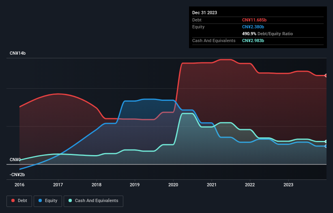
Task: Click the CN¥2.380b equity value
Action: (253, 27)
